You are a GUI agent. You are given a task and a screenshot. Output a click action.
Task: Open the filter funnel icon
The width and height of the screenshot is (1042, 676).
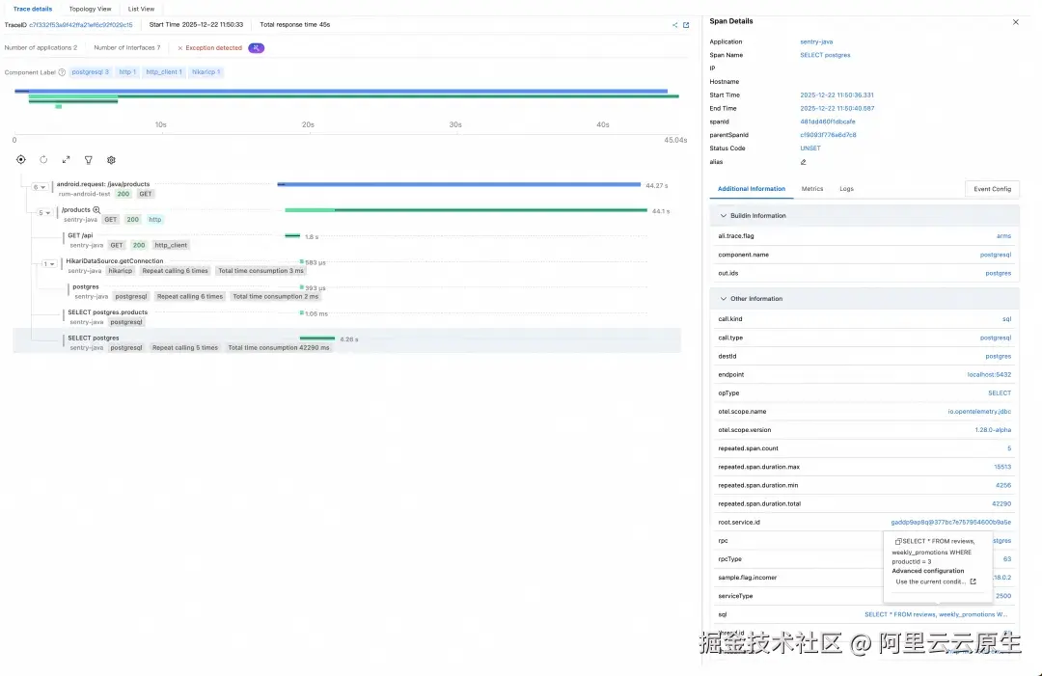[x=89, y=159]
